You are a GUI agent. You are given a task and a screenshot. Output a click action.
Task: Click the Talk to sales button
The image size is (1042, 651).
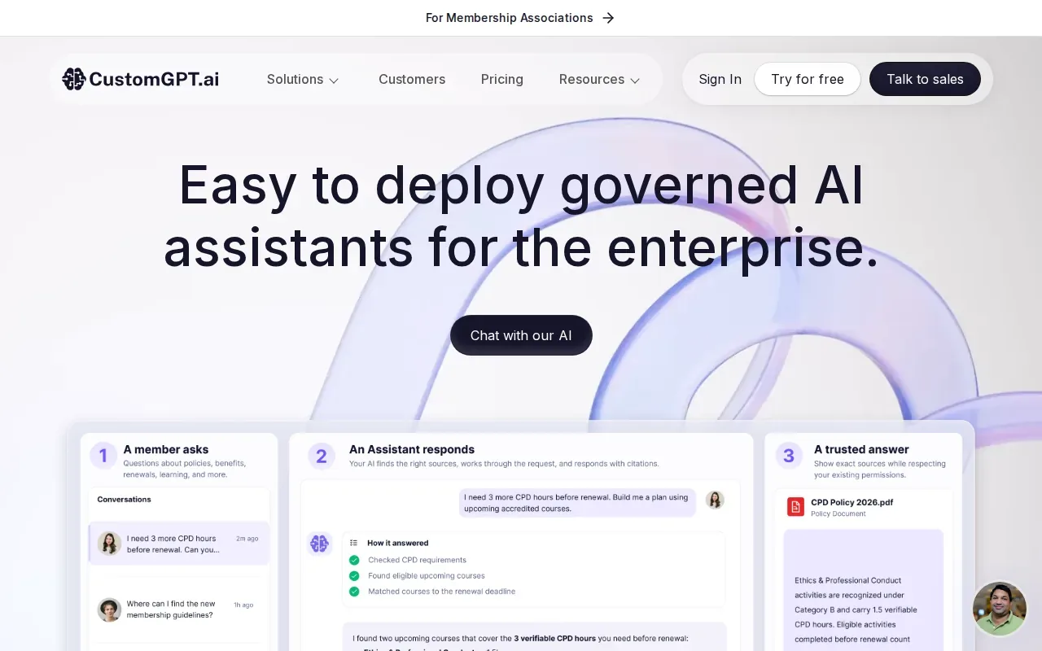[x=925, y=79]
